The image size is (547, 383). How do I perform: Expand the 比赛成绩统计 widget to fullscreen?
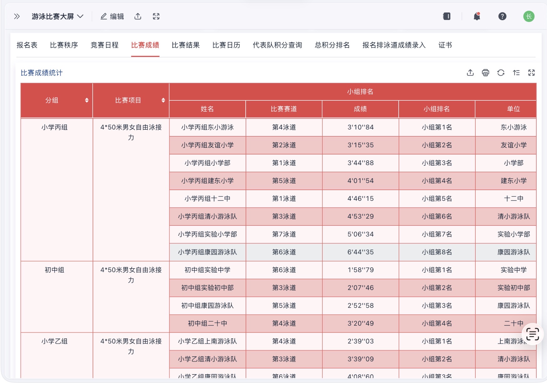coord(531,73)
